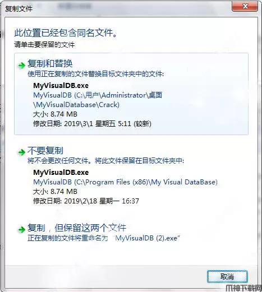Click the 2019\2\18 modified date line
This screenshot has height=292, width=262.
tap(86, 201)
